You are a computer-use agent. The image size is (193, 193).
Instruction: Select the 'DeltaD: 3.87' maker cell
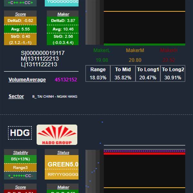(x=63, y=21)
